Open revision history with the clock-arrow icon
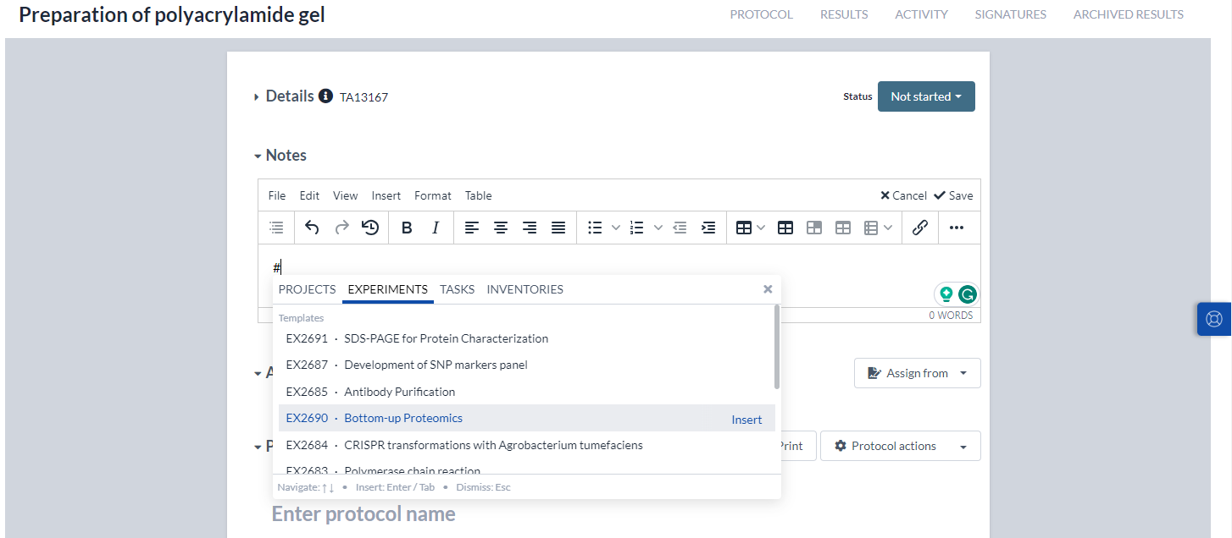The height and width of the screenshot is (538, 1232). tap(369, 228)
